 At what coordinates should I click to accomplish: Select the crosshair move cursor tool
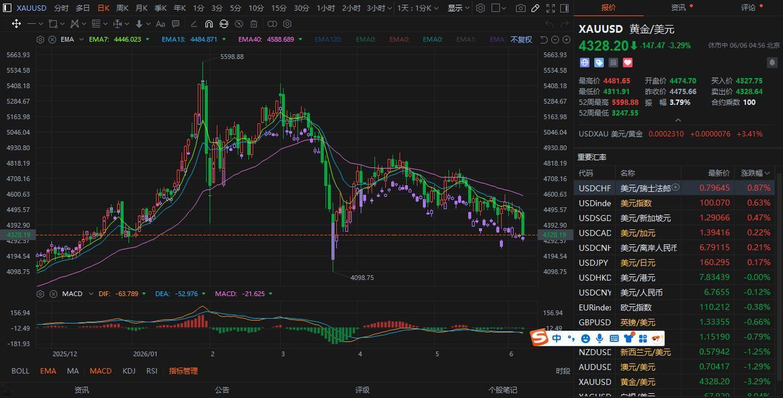coord(16,24)
